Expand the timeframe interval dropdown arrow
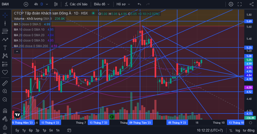This screenshot has width=257, height=134. tap(47, 4)
